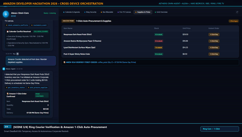
Task: 1-Click Buy Post-it Super Sticky Notes Cube
Action: [214, 54]
